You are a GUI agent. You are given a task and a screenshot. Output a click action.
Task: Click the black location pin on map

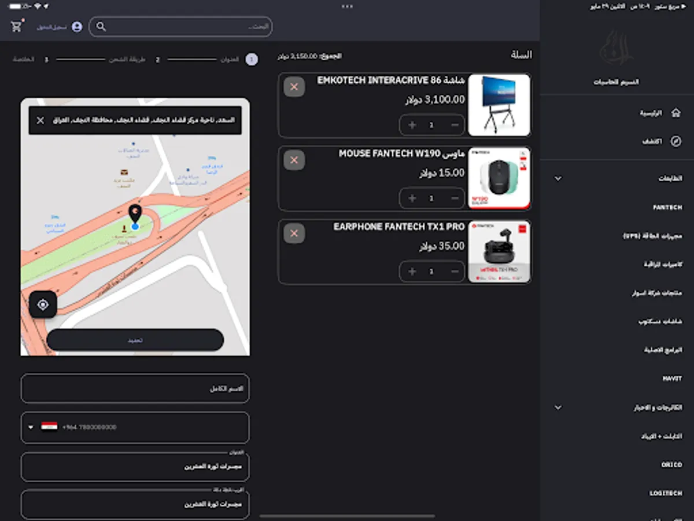(x=135, y=213)
